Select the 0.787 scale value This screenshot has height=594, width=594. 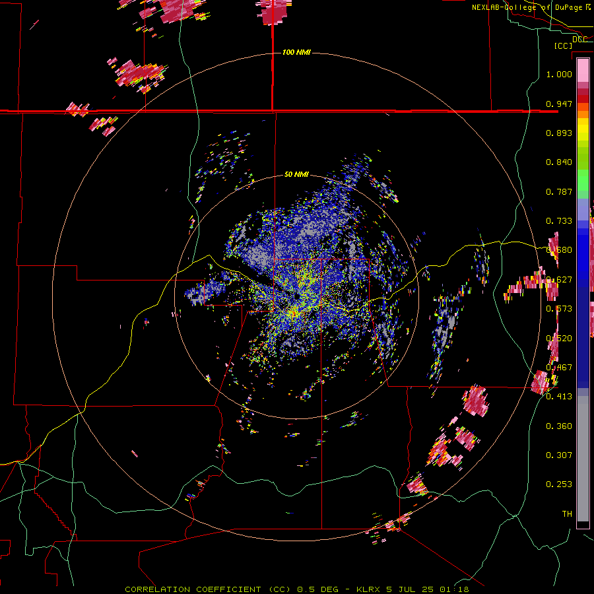559,191
